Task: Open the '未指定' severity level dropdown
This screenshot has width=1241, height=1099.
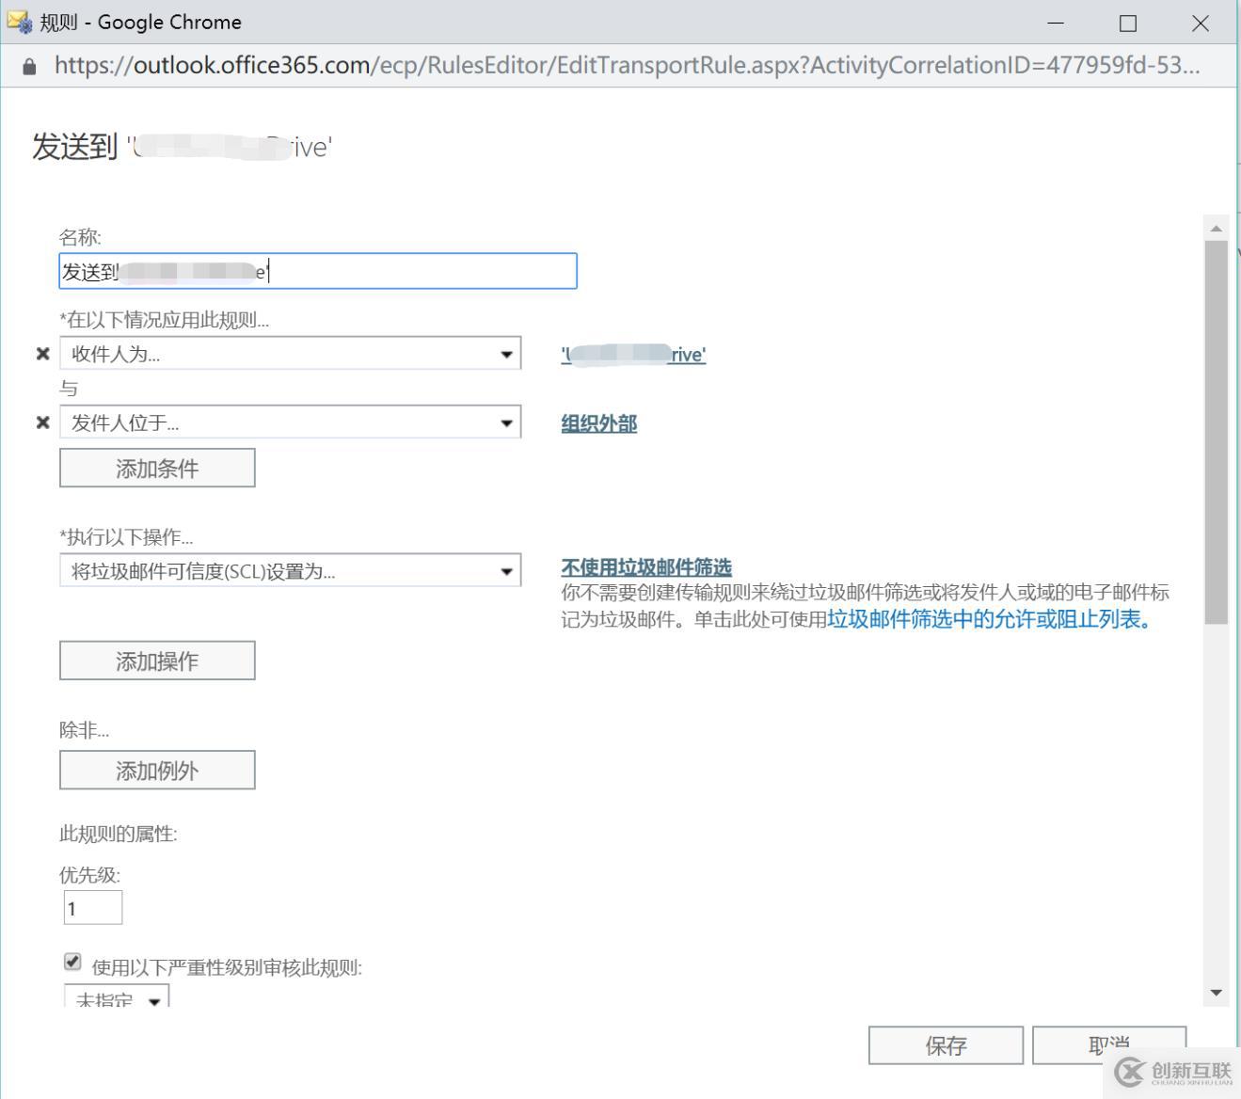Action: [x=117, y=997]
